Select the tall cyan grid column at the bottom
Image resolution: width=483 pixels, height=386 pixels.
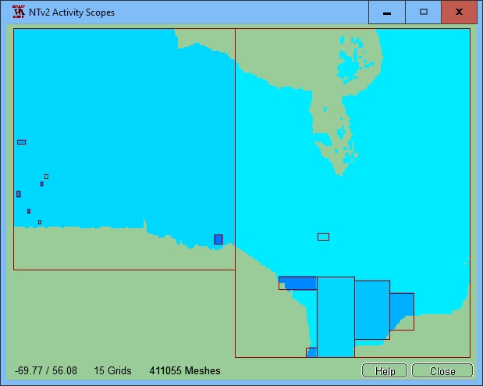336,316
